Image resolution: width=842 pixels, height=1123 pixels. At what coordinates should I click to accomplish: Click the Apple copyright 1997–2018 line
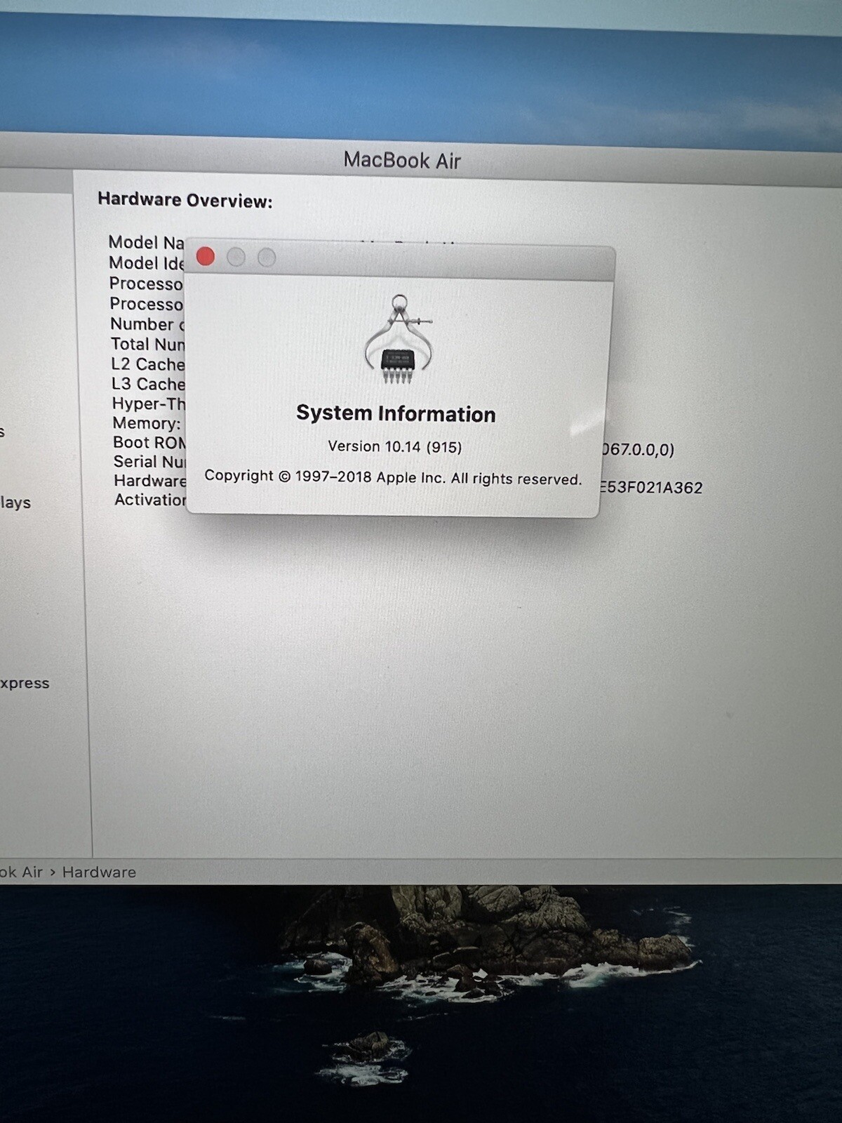[393, 477]
